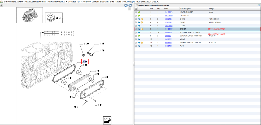261x125 pixels.
Task: Open part number 504128027 link
Action: tap(168, 29)
